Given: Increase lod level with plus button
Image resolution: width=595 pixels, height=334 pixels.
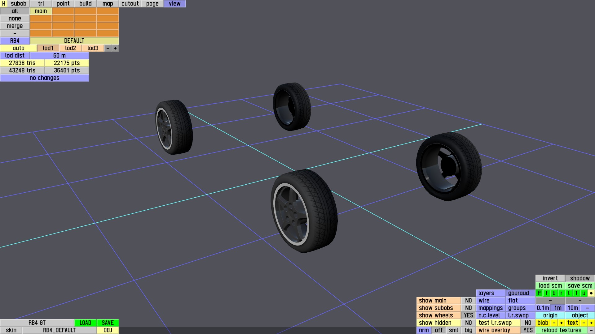Looking at the screenshot, I should [x=115, y=48].
